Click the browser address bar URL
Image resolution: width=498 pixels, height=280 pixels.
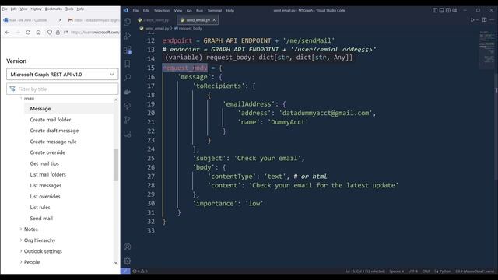[x=95, y=32]
